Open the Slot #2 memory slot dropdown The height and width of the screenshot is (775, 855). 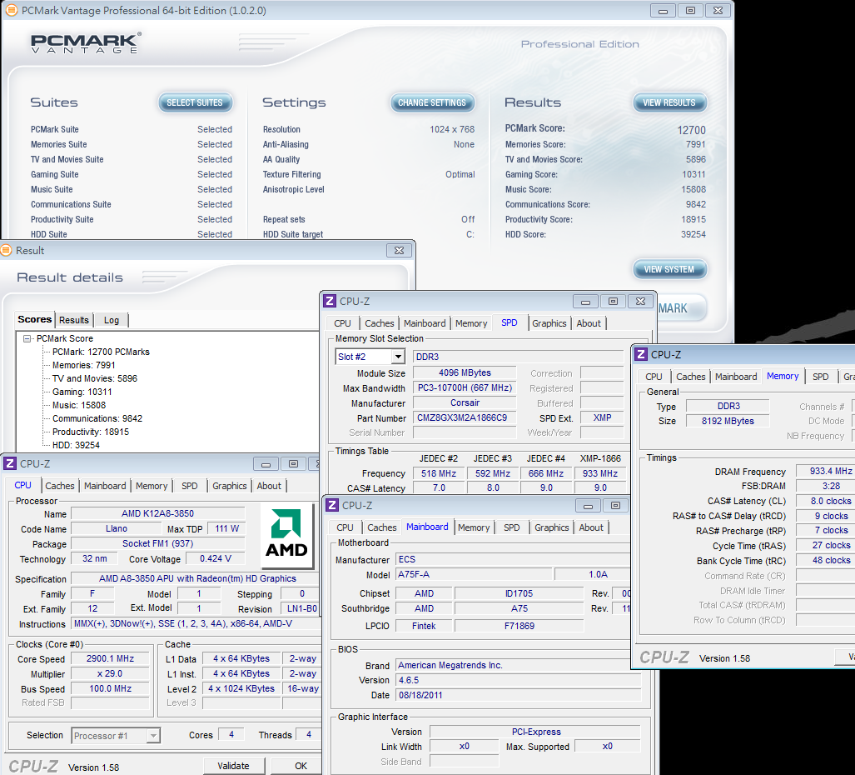pyautogui.click(x=399, y=357)
